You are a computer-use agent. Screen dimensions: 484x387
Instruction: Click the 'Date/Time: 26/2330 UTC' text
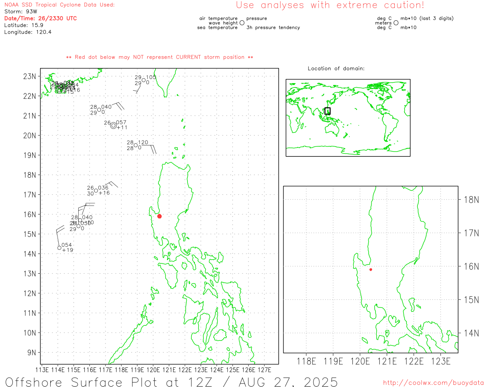pos(40,18)
